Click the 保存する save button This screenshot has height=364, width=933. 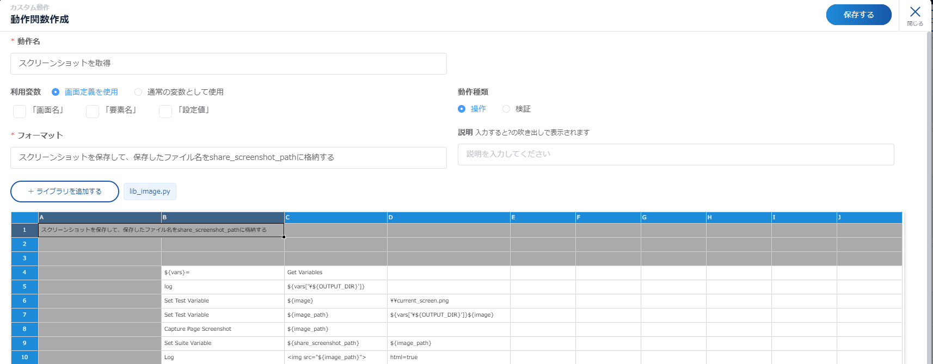point(858,15)
